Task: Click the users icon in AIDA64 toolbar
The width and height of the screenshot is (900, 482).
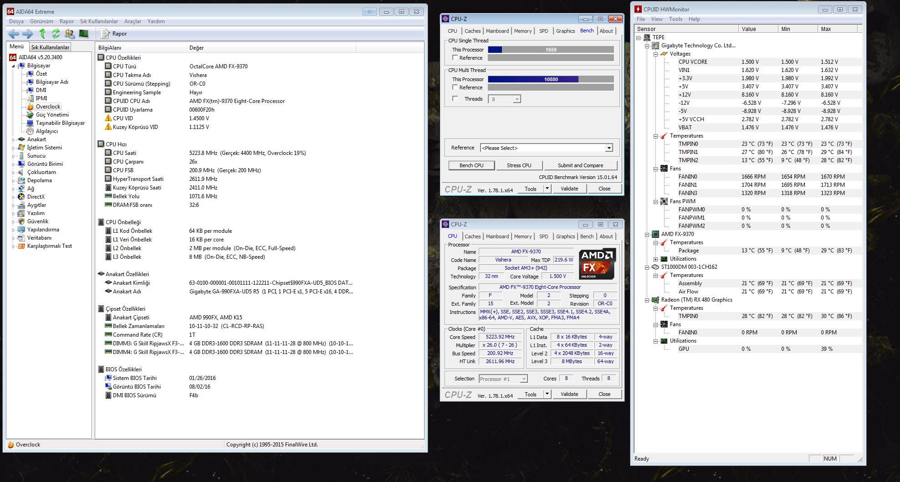Action: [x=70, y=34]
